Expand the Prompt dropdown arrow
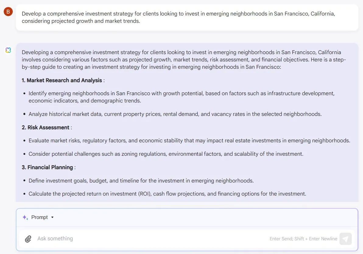The height and width of the screenshot is (254, 363). 52,217
